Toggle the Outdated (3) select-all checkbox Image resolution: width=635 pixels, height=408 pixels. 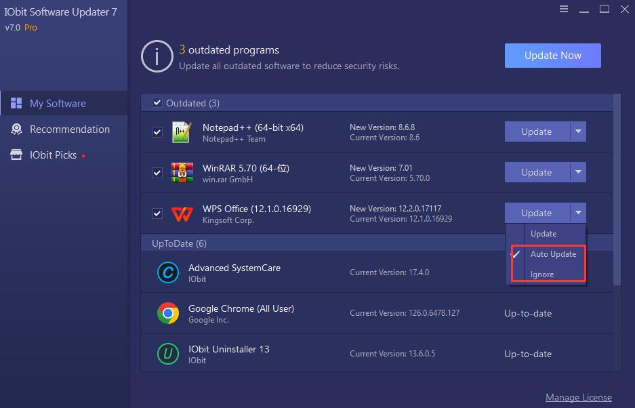[157, 103]
